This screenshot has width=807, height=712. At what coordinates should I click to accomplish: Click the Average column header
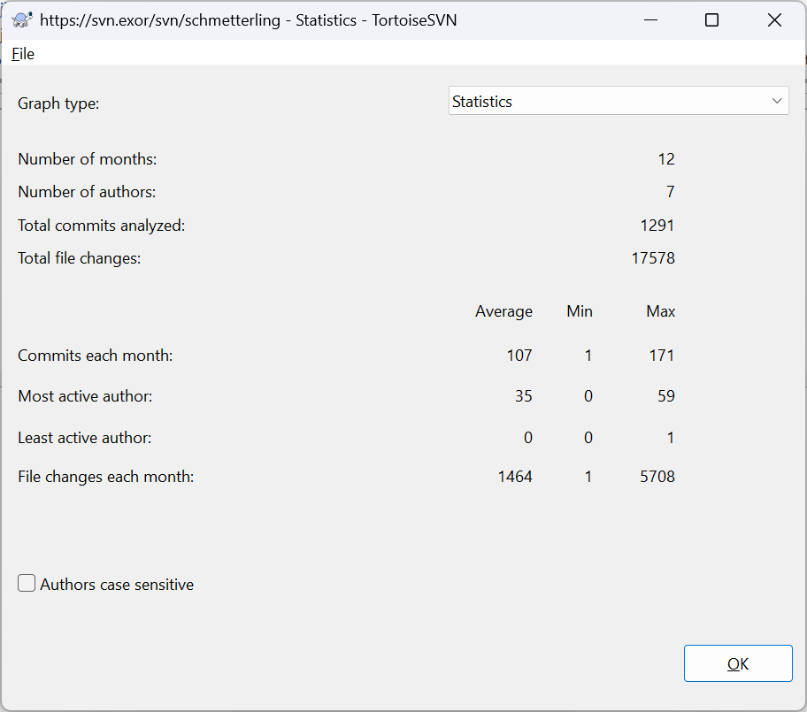(503, 311)
